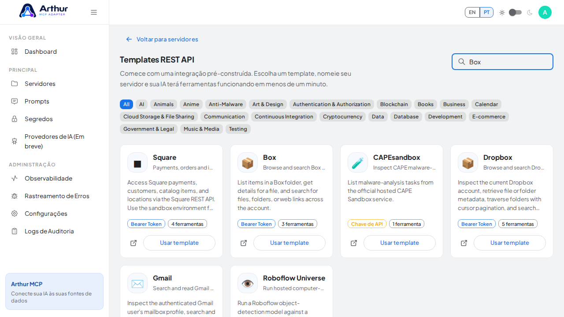Click the template search field containing Box
This screenshot has height=317, width=564.
pos(502,62)
